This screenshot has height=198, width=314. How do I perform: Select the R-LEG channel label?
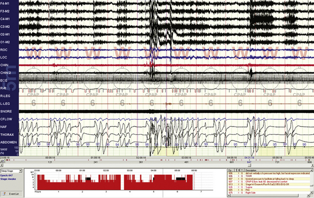tap(7, 96)
